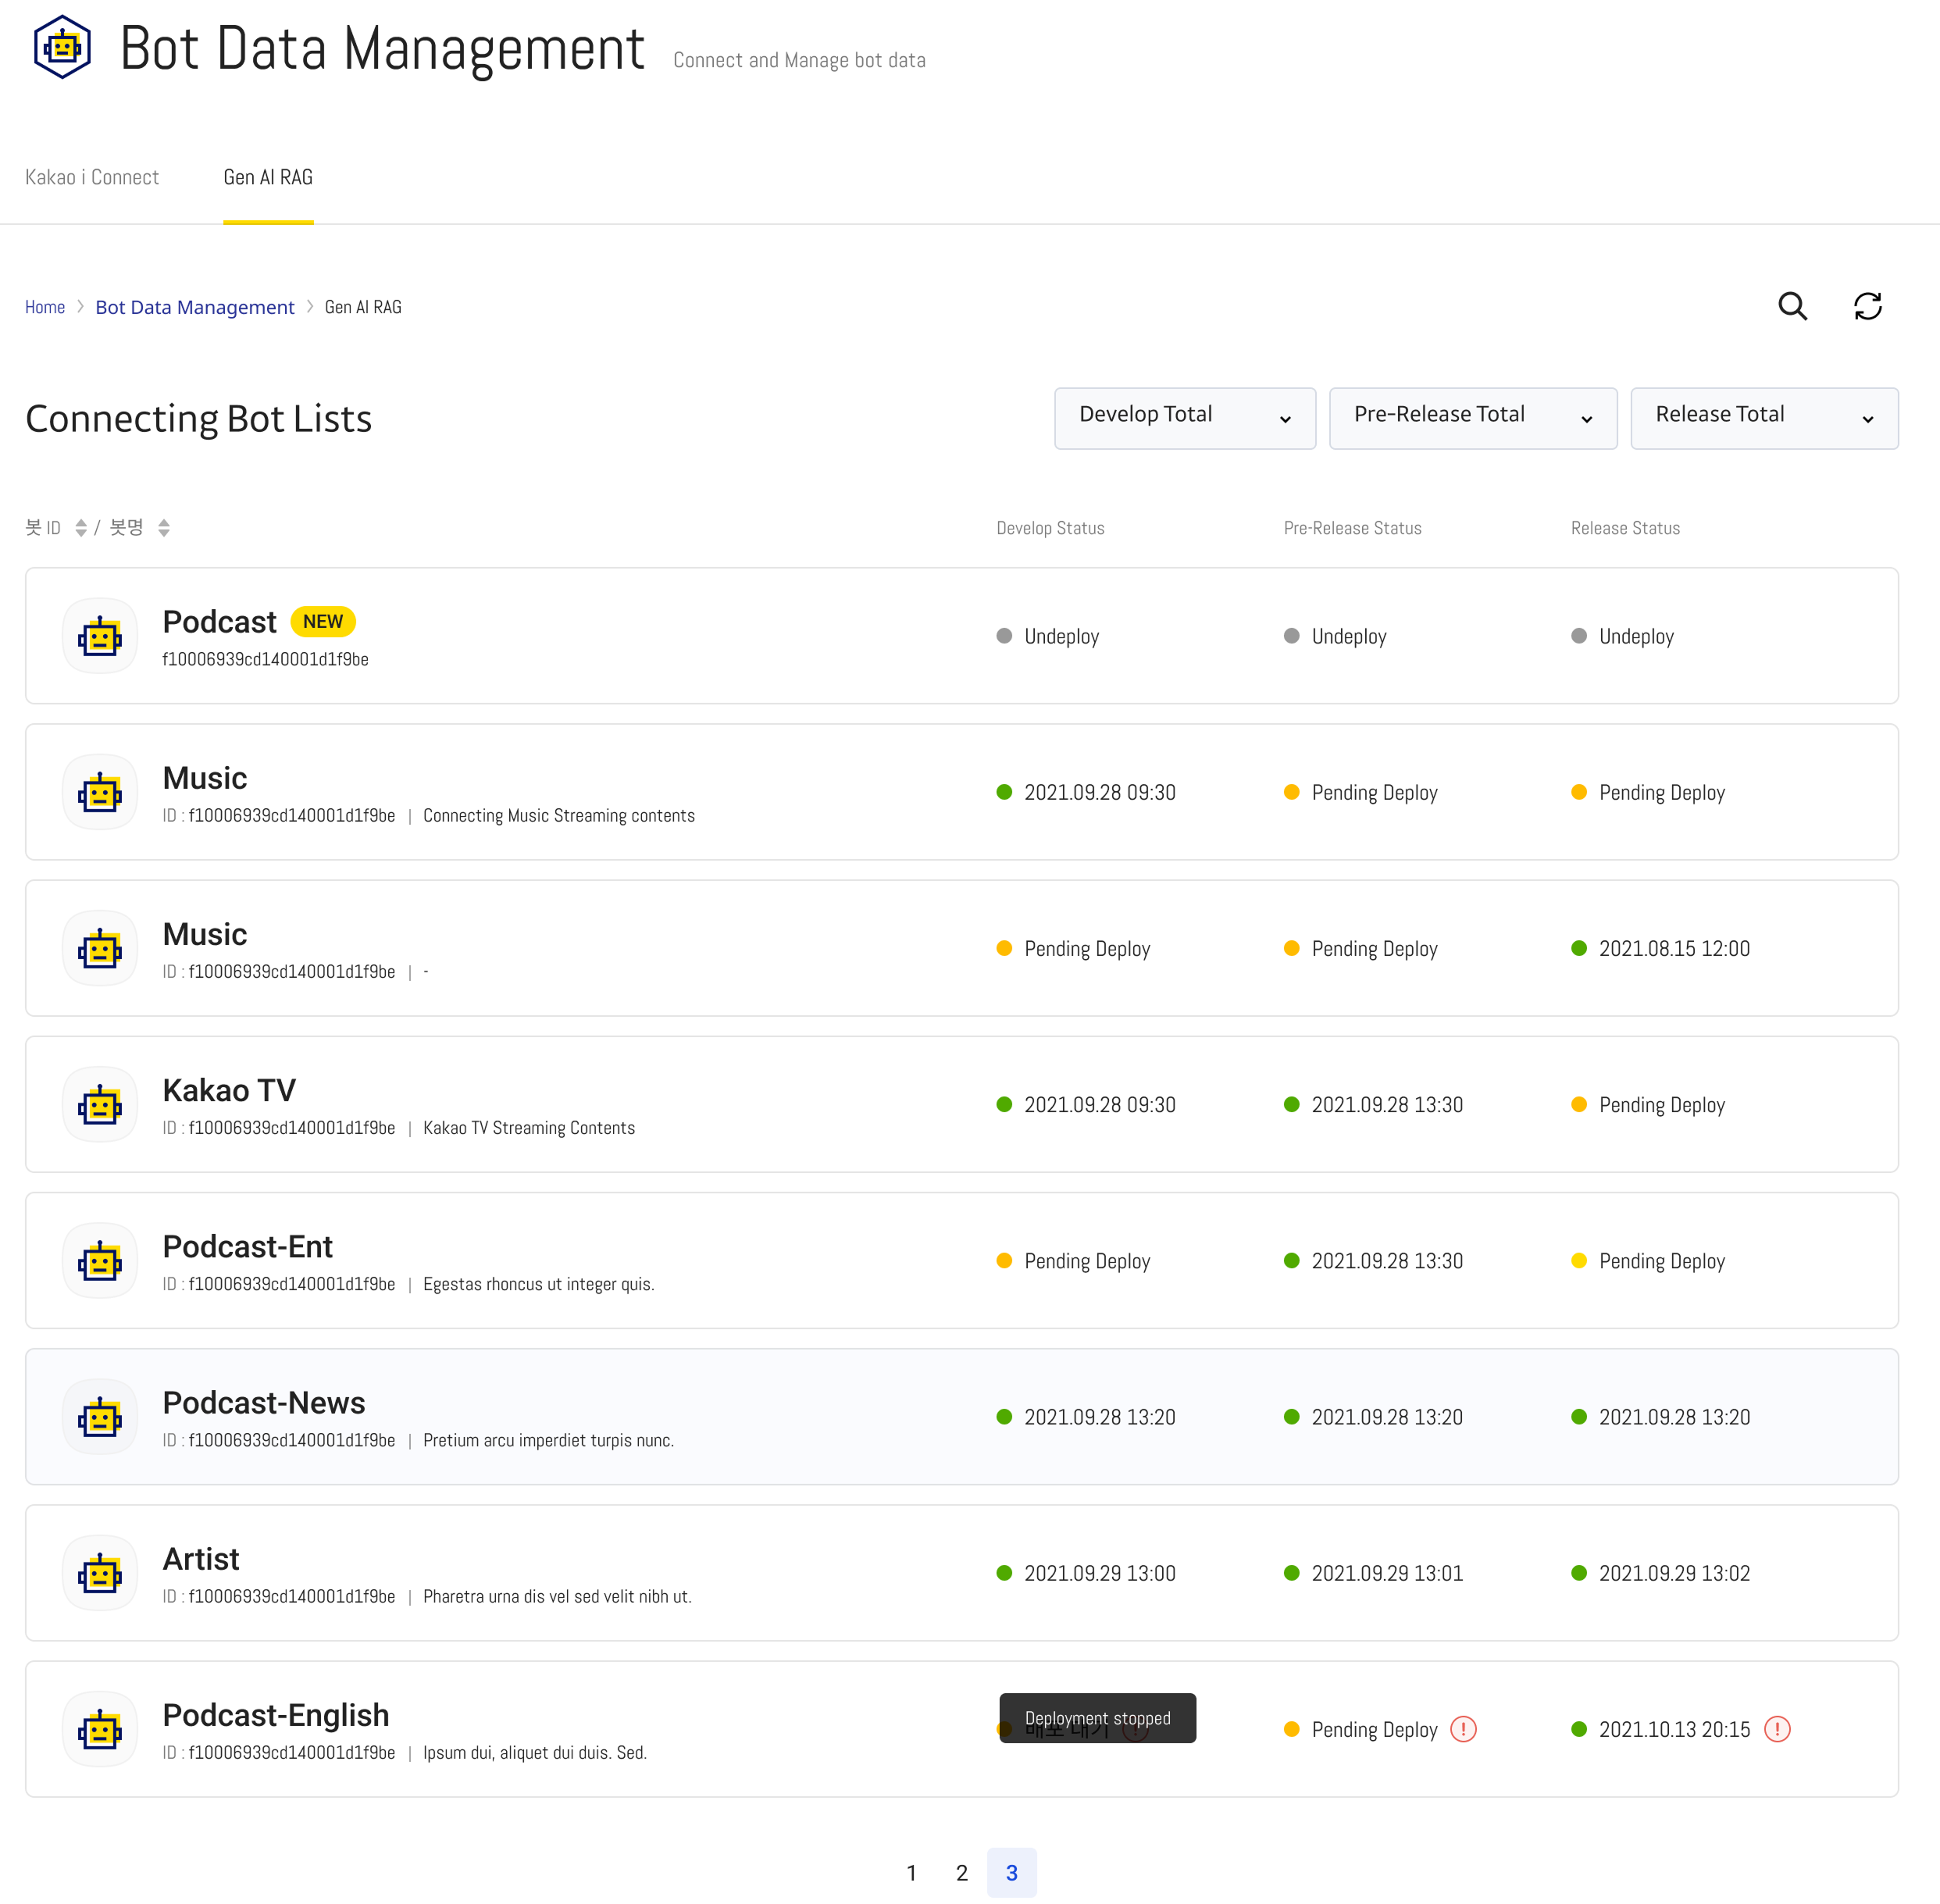The width and height of the screenshot is (1940, 1904).
Task: Click the Deployment stopped tooltip
Action: click(x=1097, y=1717)
